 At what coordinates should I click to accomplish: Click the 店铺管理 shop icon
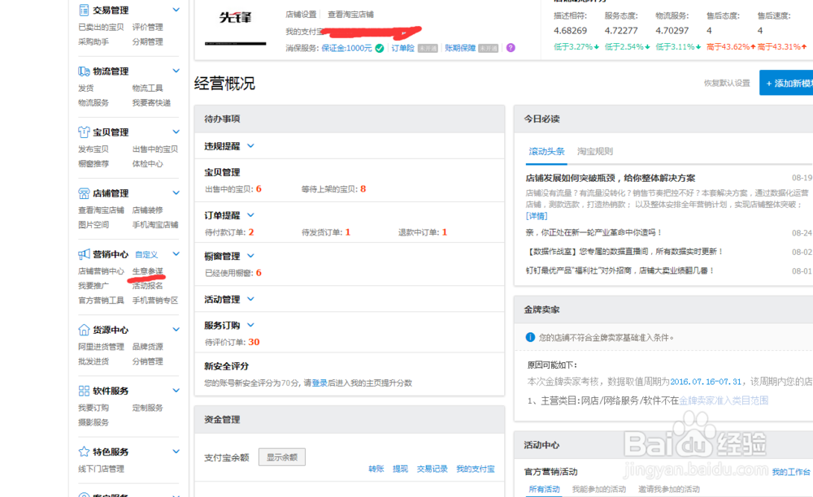tap(84, 193)
